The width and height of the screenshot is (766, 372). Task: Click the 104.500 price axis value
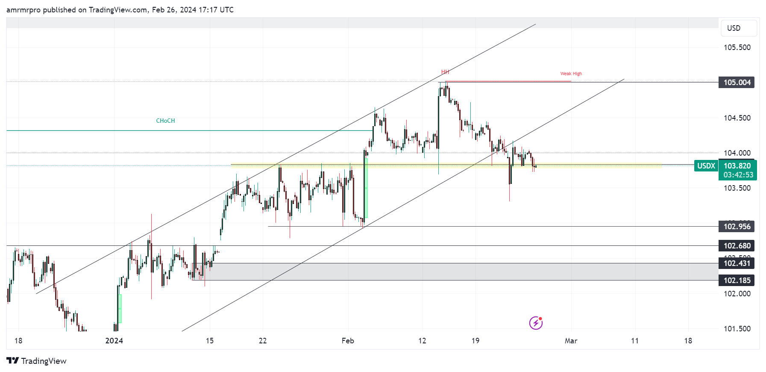(x=737, y=118)
